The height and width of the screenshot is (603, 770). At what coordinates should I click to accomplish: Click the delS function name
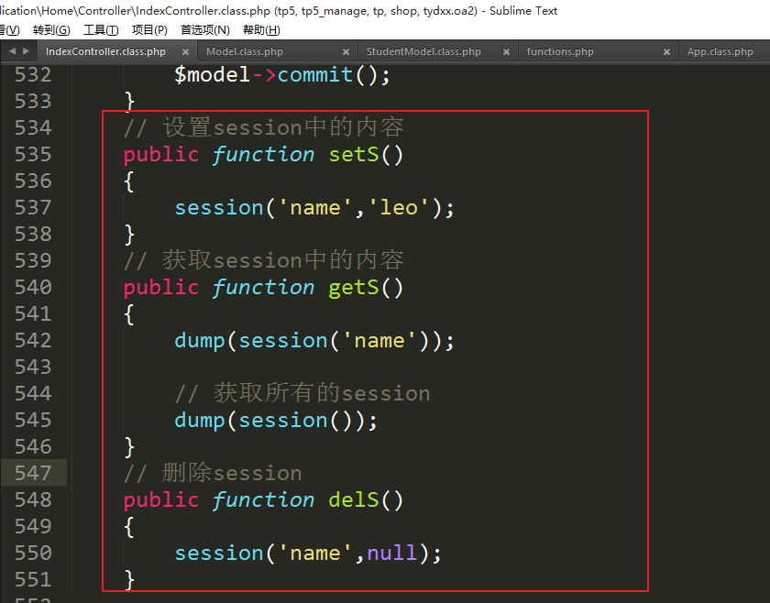coord(354,499)
